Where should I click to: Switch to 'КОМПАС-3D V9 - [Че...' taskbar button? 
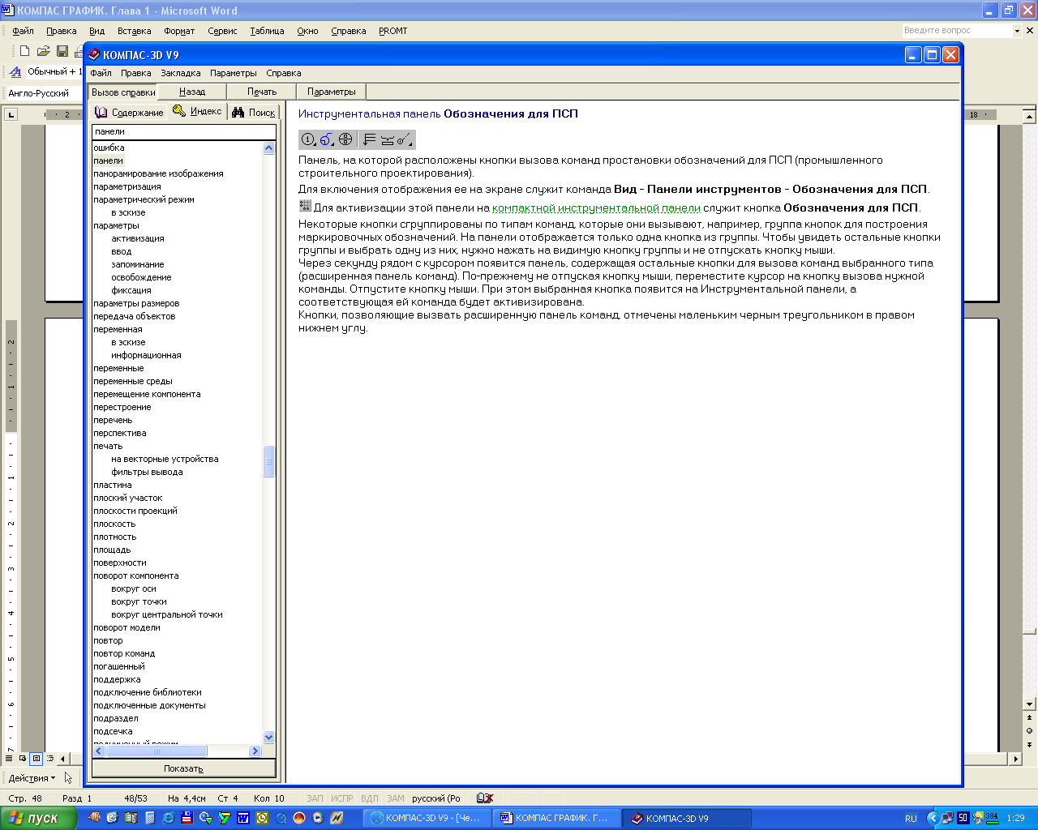pos(427,818)
